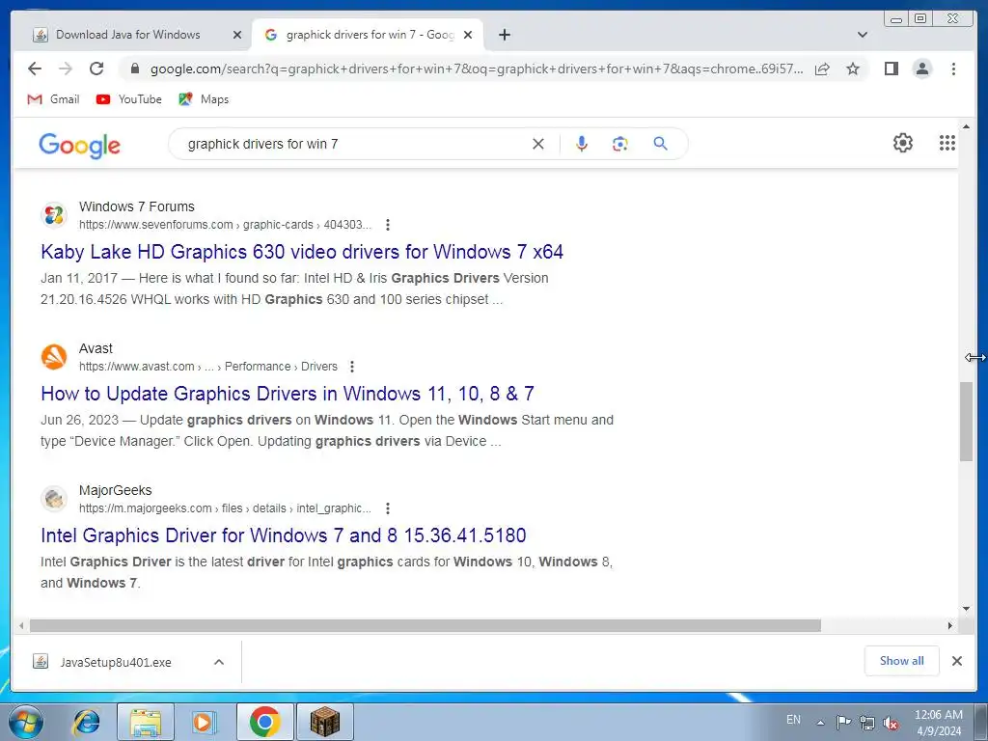This screenshot has width=988, height=741.
Task: Open more options for Avast result
Action: point(351,366)
